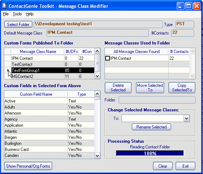Screen dimensions: 203x174
Task: Click the Folder destination input field
Action: tap(157, 100)
